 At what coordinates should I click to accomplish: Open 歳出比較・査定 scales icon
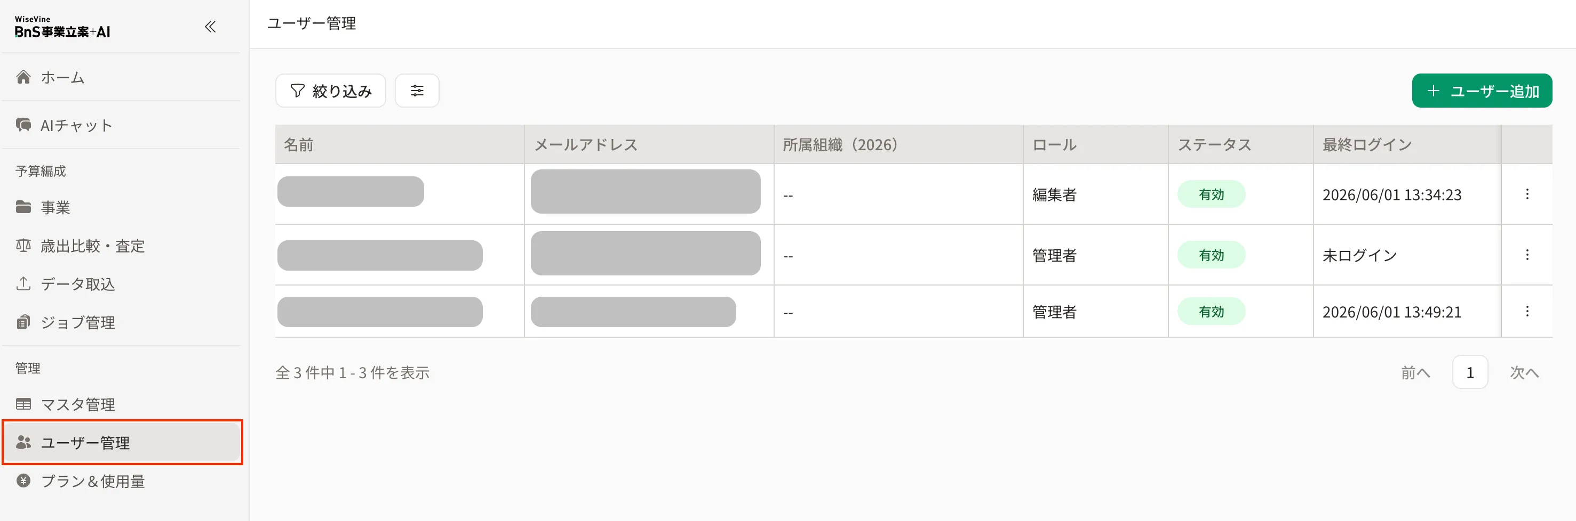23,246
